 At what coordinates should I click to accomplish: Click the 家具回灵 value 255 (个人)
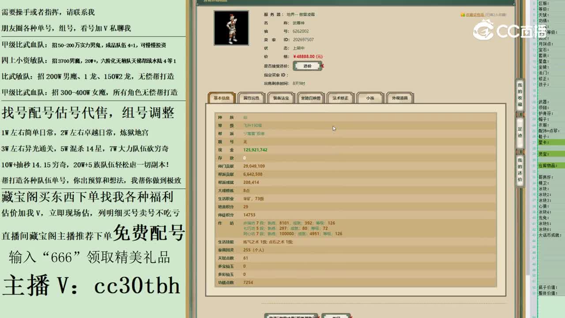[253, 250]
